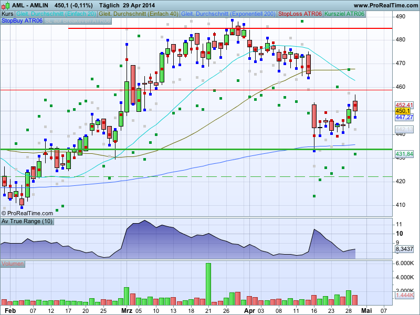Click the 'Täglich' timeframe text in header
Screen dimensions: 420x315
click(109, 5)
